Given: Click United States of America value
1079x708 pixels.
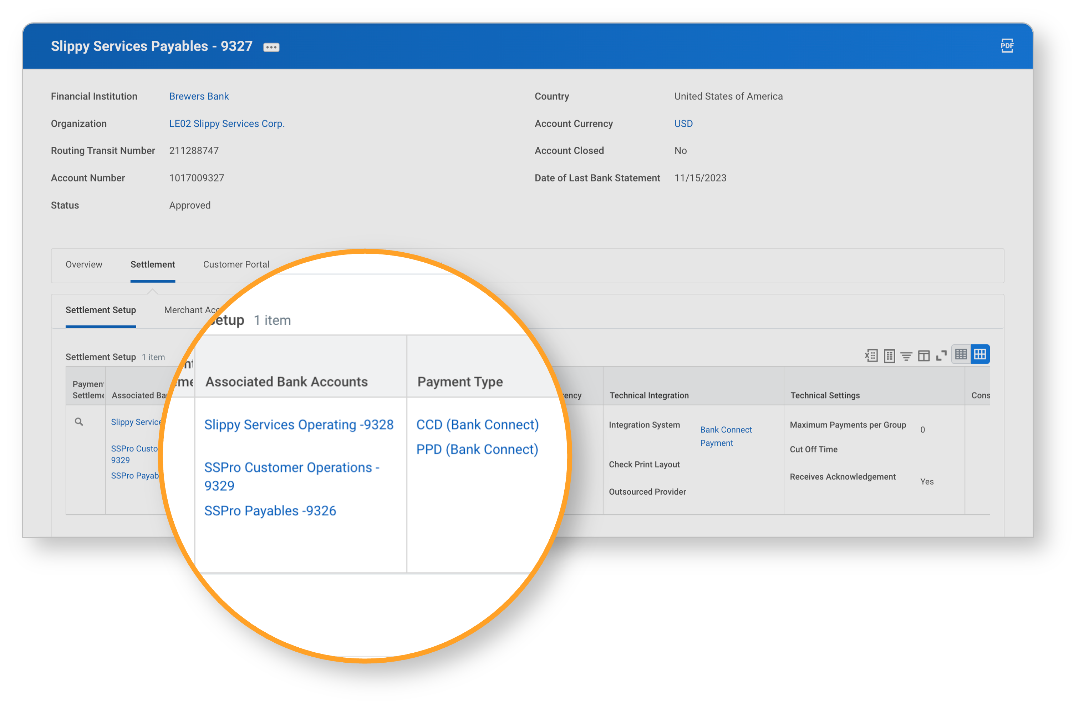Looking at the screenshot, I should (x=728, y=96).
